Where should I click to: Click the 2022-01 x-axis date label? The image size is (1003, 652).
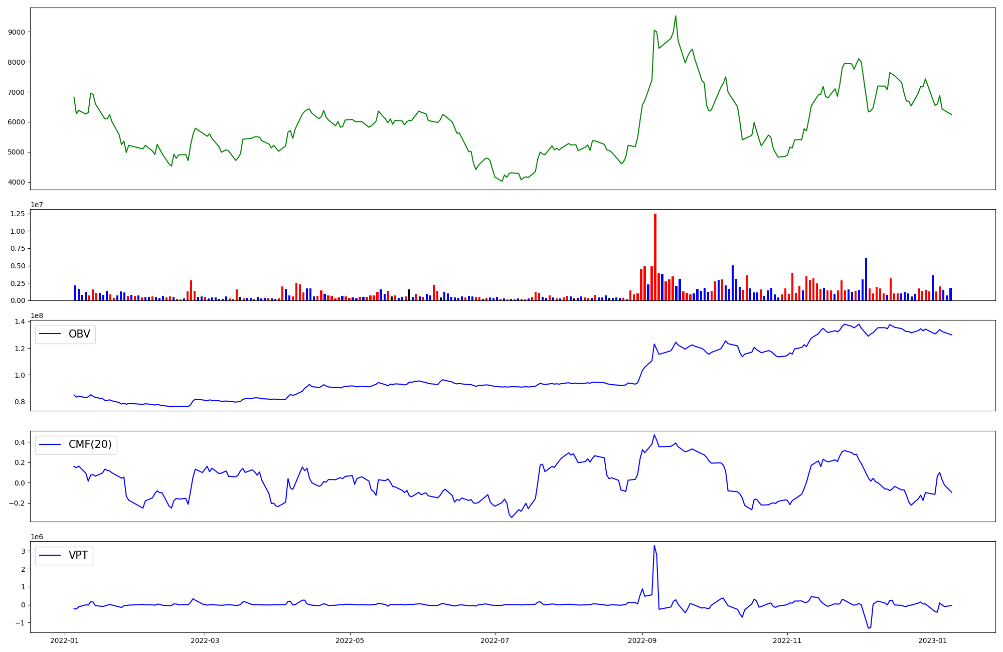pos(65,640)
